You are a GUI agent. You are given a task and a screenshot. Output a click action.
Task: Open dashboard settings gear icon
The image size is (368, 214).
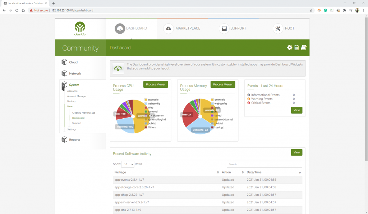tap(290, 48)
